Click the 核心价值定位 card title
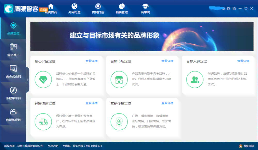The image size is (258, 150). (45, 61)
